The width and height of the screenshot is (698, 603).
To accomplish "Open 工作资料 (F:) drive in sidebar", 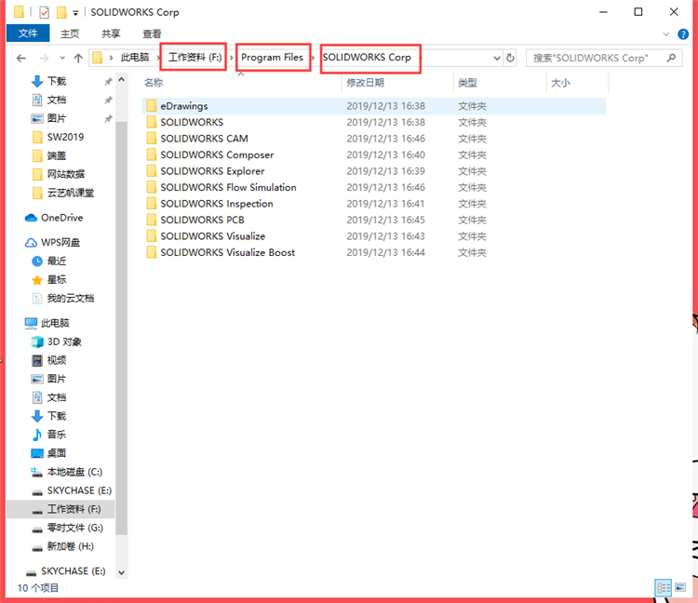I will [60, 509].
